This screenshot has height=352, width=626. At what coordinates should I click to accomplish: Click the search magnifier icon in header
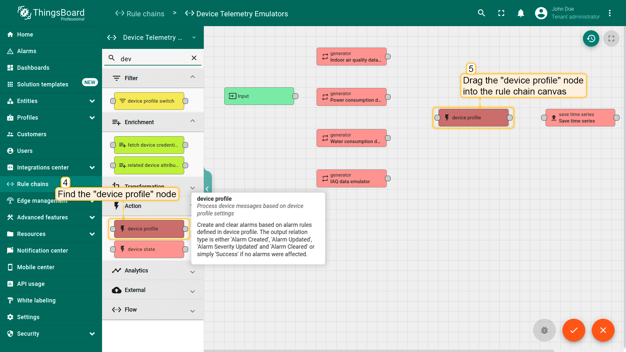pos(481,13)
